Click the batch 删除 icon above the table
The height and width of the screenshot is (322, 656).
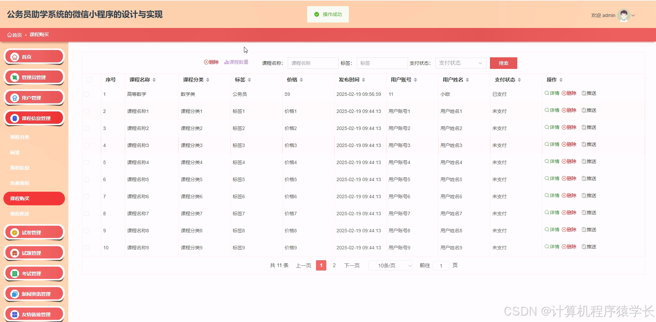pyautogui.click(x=212, y=62)
